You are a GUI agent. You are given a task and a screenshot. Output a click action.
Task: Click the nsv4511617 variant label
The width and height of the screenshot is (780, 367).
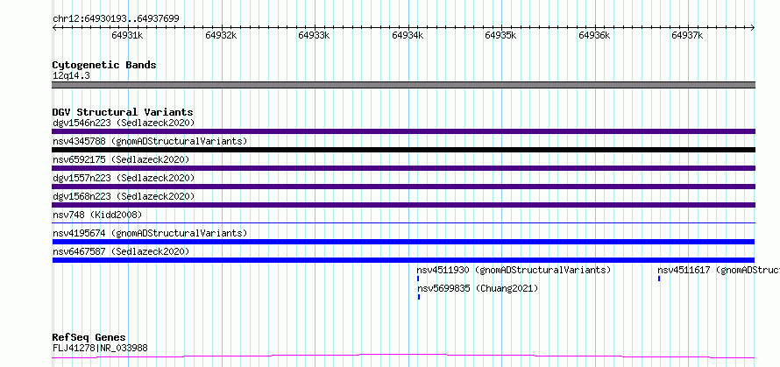point(719,270)
